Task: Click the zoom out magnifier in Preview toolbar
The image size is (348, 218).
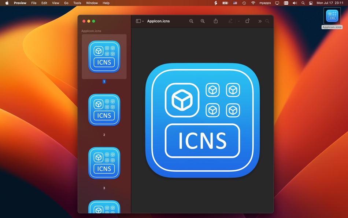Action: point(191,21)
